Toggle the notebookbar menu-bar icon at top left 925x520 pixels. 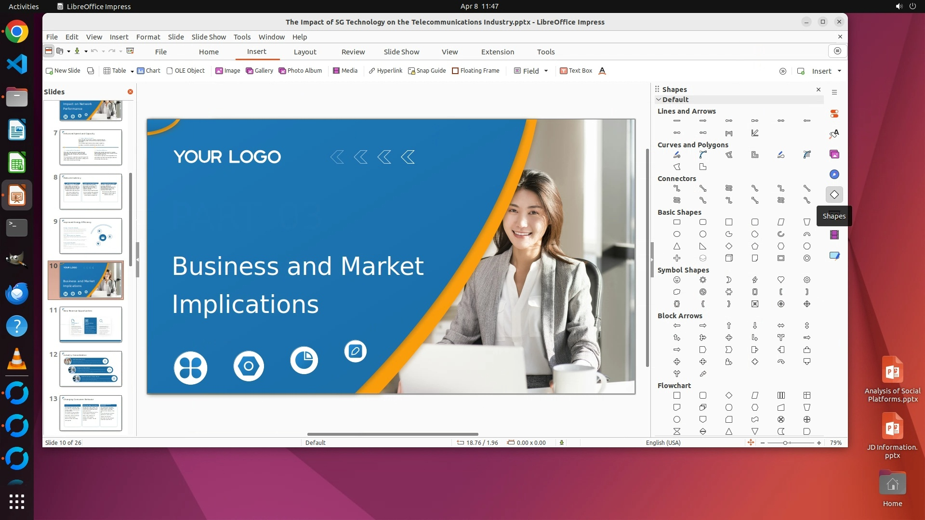pos(49,51)
